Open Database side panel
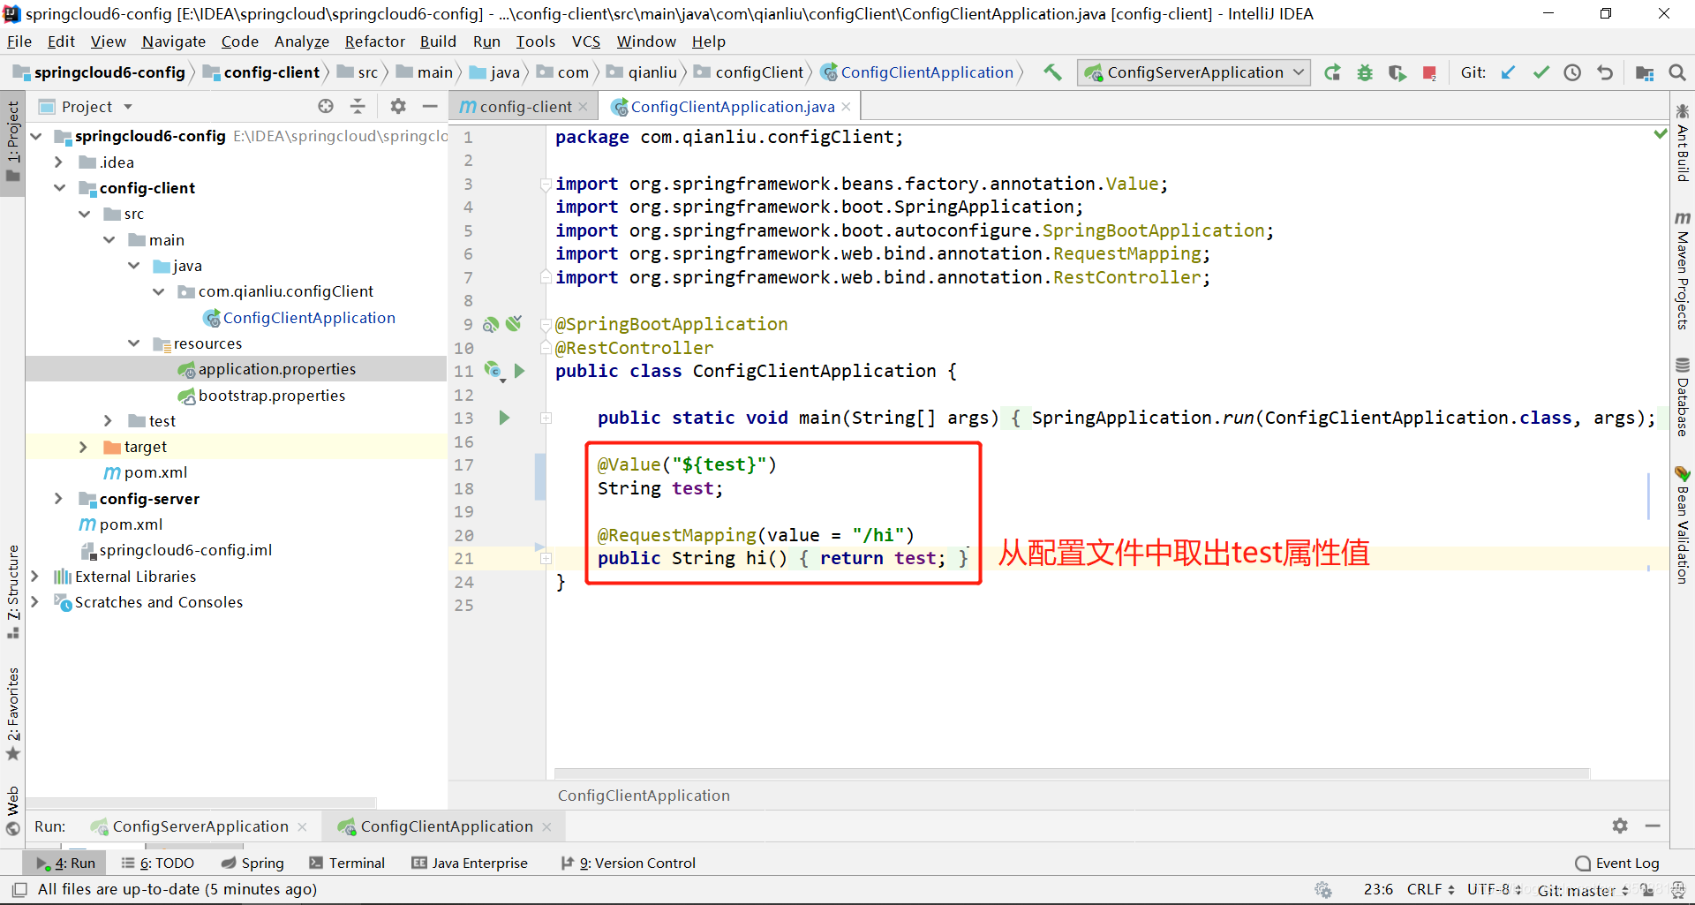The height and width of the screenshot is (905, 1695). point(1683,396)
